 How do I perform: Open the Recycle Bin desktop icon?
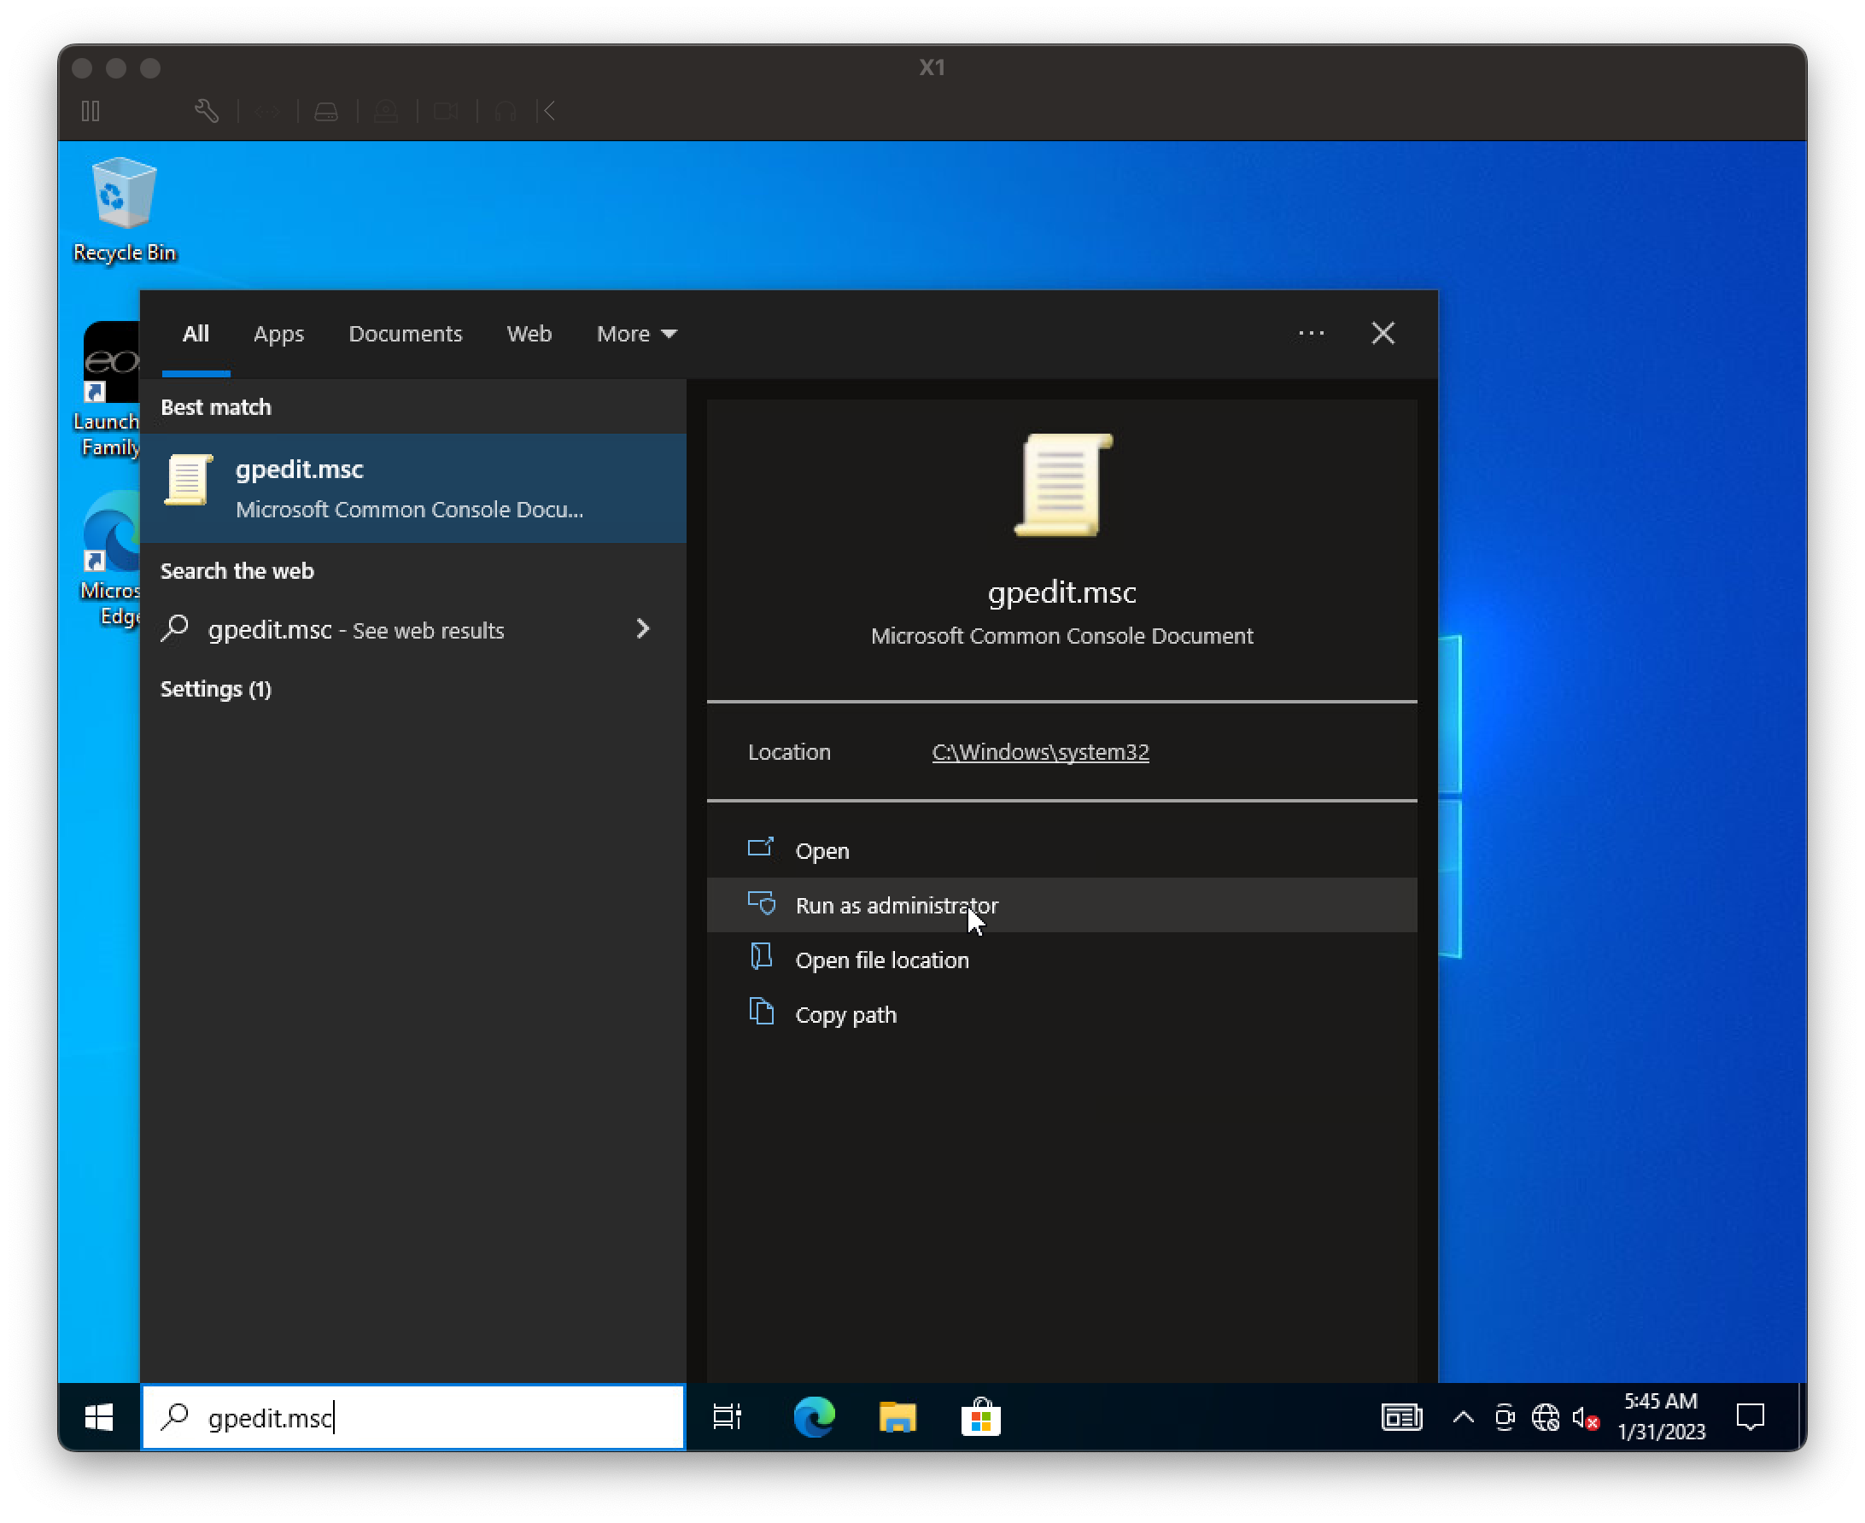coord(124,210)
